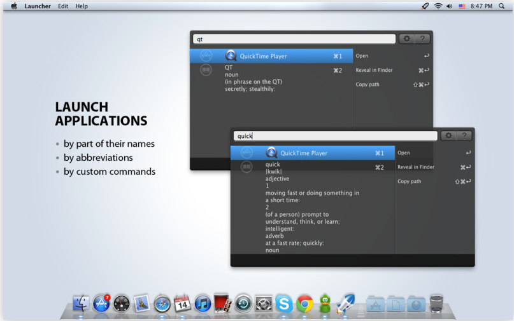The width and height of the screenshot is (514, 321).
Task: Click QuickTime logo in the 'quick' window result
Action: pos(271,153)
